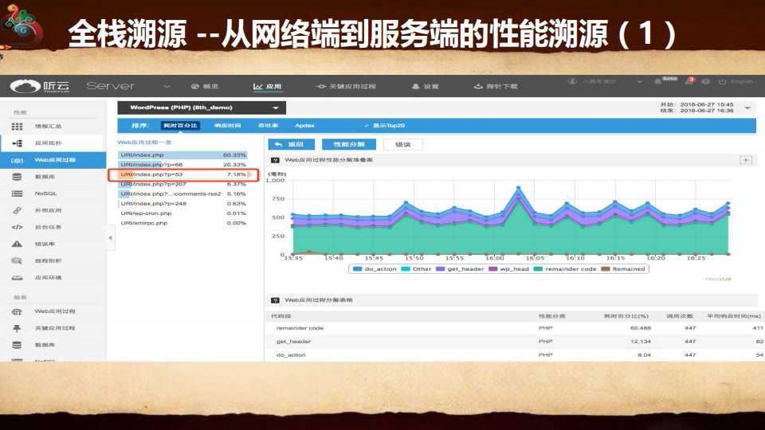Open 应用环境 icon in sidebar
Screen dimensions: 765x430
(17, 277)
